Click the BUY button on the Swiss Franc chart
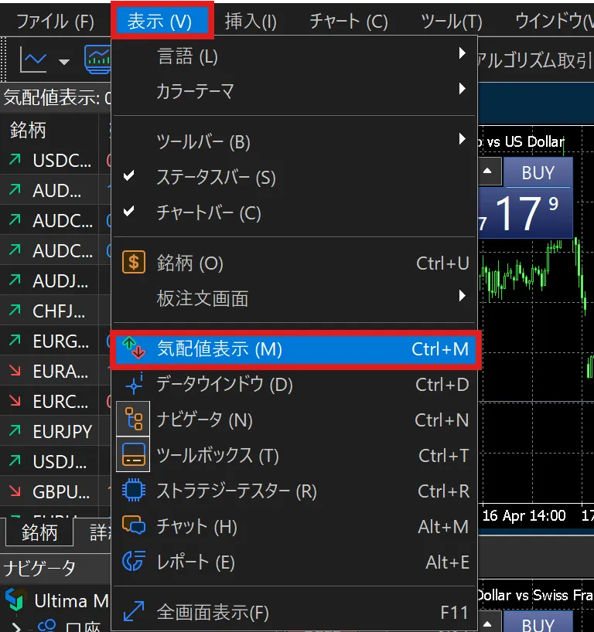Image resolution: width=594 pixels, height=632 pixels. click(x=538, y=622)
